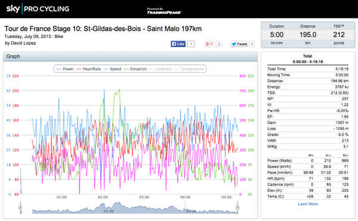Select the stage title text
The image size is (358, 221).
[x=103, y=29]
